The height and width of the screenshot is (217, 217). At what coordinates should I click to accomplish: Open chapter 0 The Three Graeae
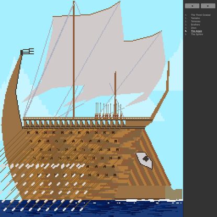201,15
